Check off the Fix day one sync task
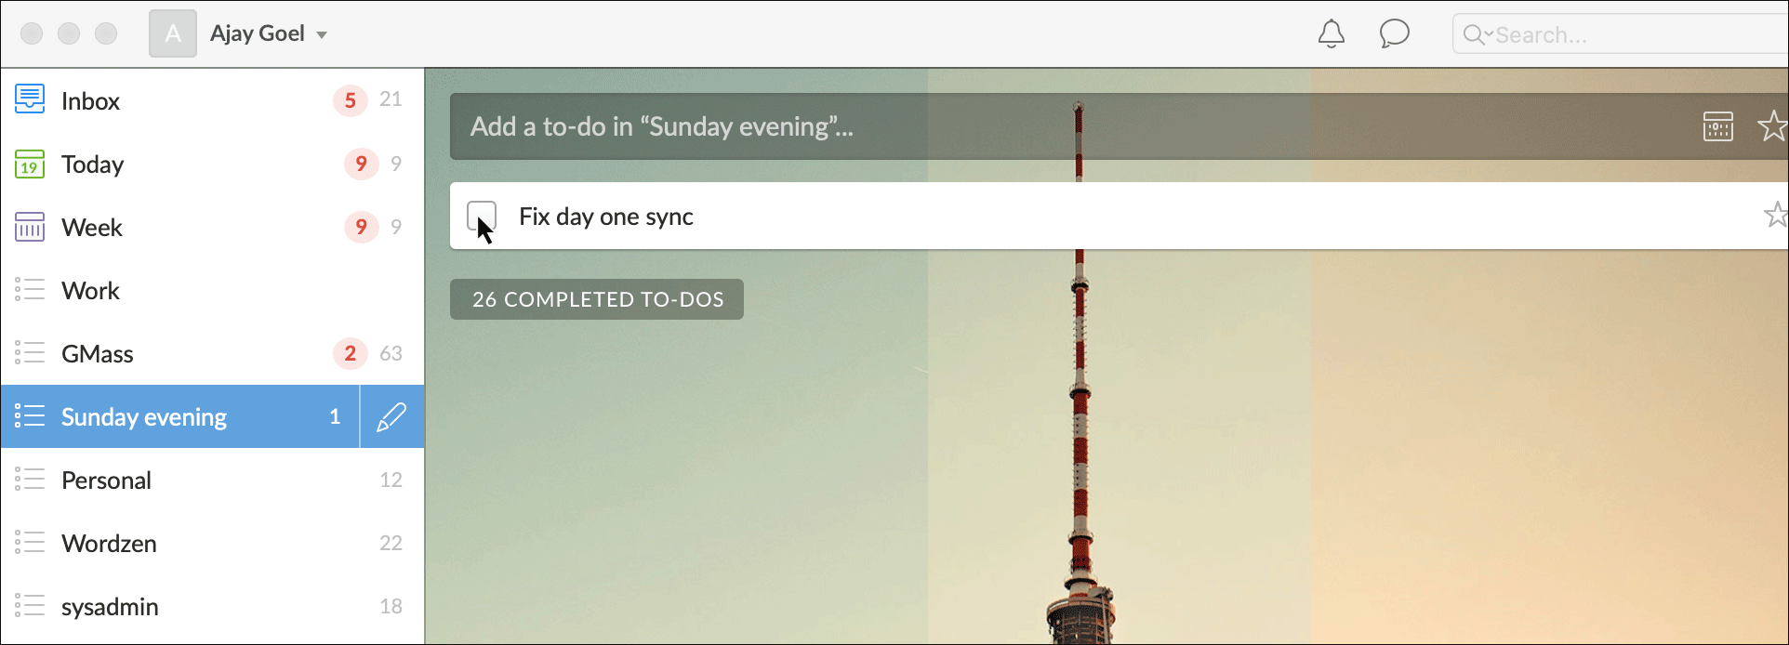The image size is (1789, 645). [x=482, y=216]
